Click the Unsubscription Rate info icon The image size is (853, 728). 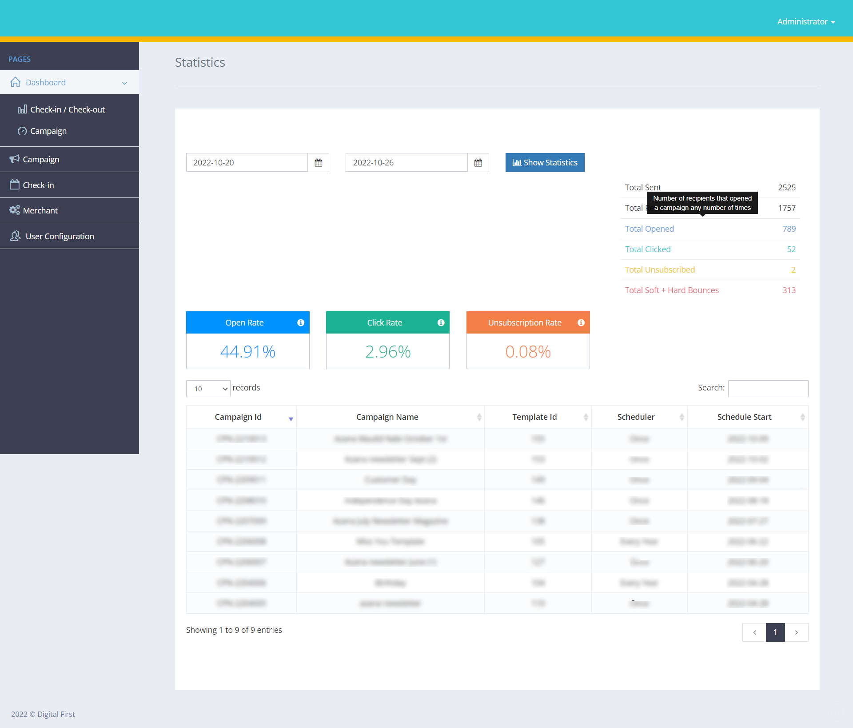(581, 323)
